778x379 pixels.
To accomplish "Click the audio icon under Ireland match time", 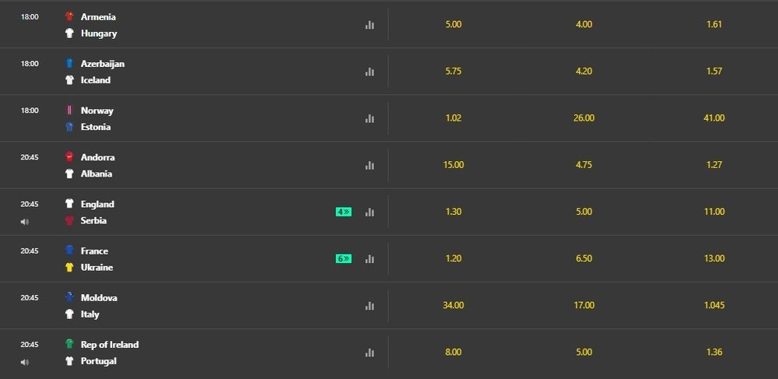I will 24,362.
